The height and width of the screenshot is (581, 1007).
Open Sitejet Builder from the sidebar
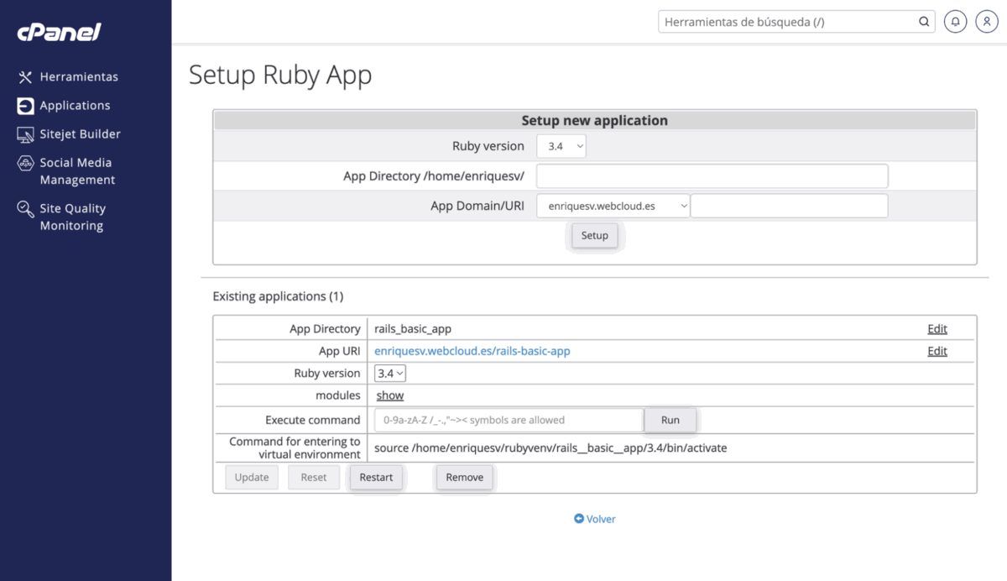coord(80,134)
